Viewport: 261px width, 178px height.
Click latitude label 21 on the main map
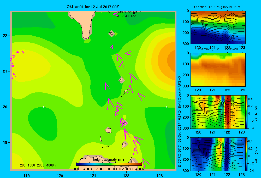pos(5,71)
